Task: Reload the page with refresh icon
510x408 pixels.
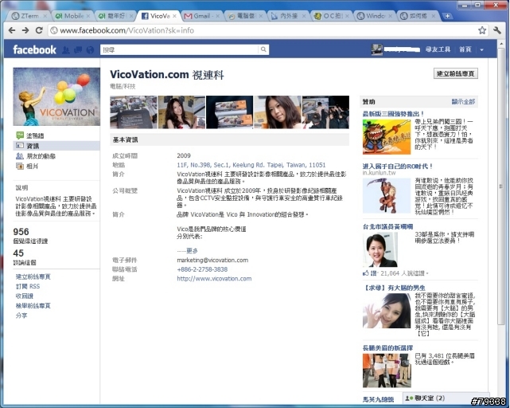Action: [x=39, y=30]
